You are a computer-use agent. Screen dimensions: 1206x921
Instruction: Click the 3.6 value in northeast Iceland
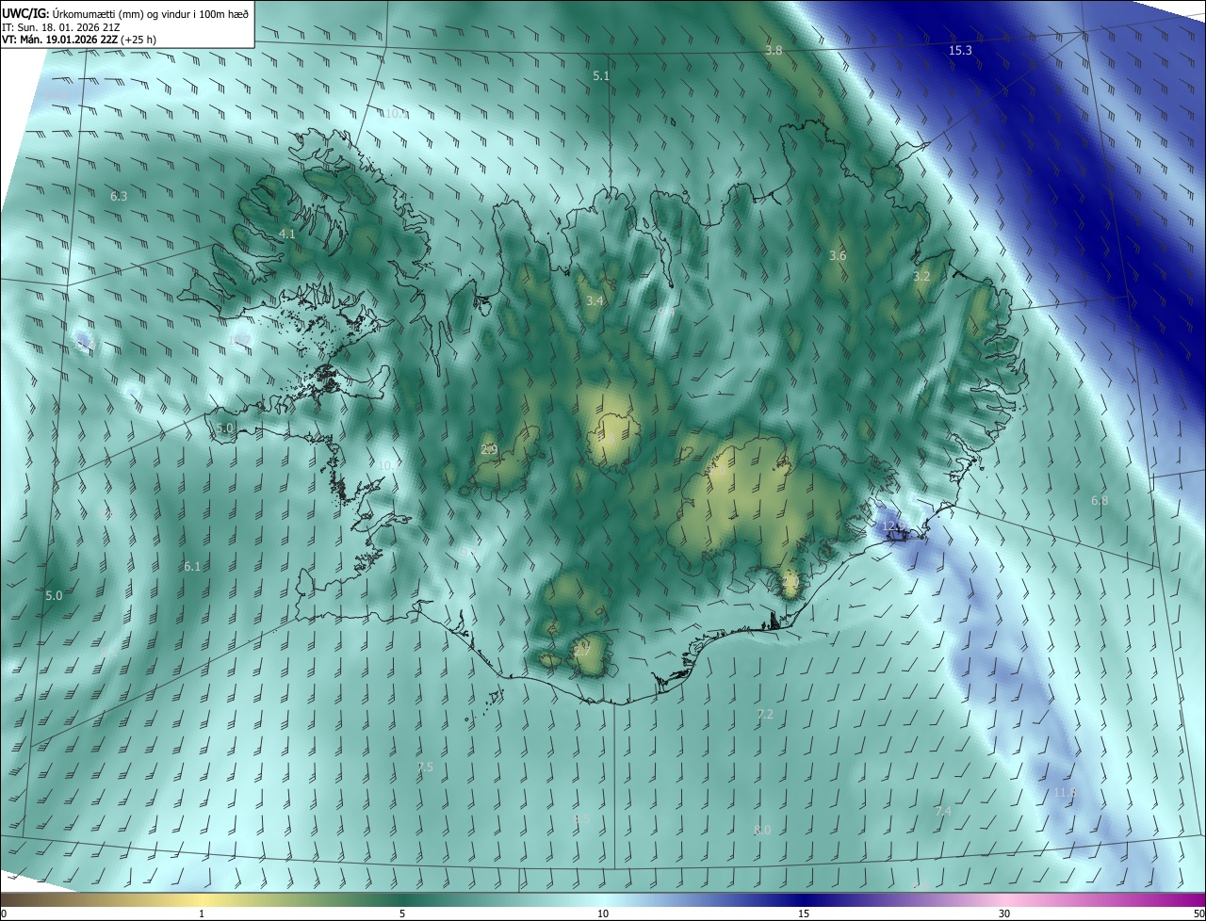tap(838, 255)
